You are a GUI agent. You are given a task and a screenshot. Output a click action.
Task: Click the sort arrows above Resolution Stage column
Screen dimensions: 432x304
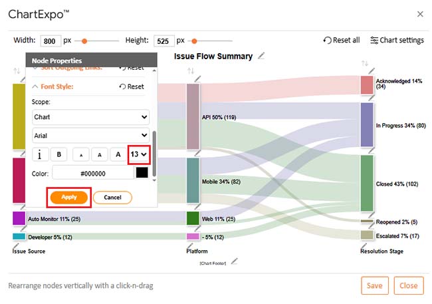[364, 64]
